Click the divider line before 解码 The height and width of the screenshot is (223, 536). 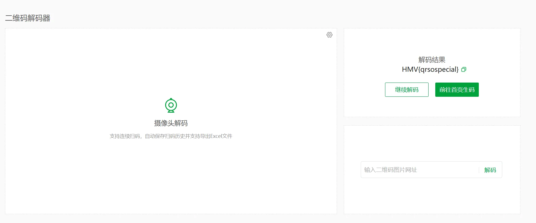479,170
